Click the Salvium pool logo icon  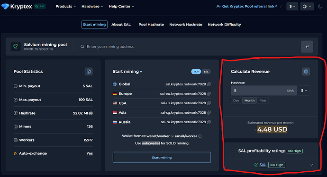(x=16, y=47)
